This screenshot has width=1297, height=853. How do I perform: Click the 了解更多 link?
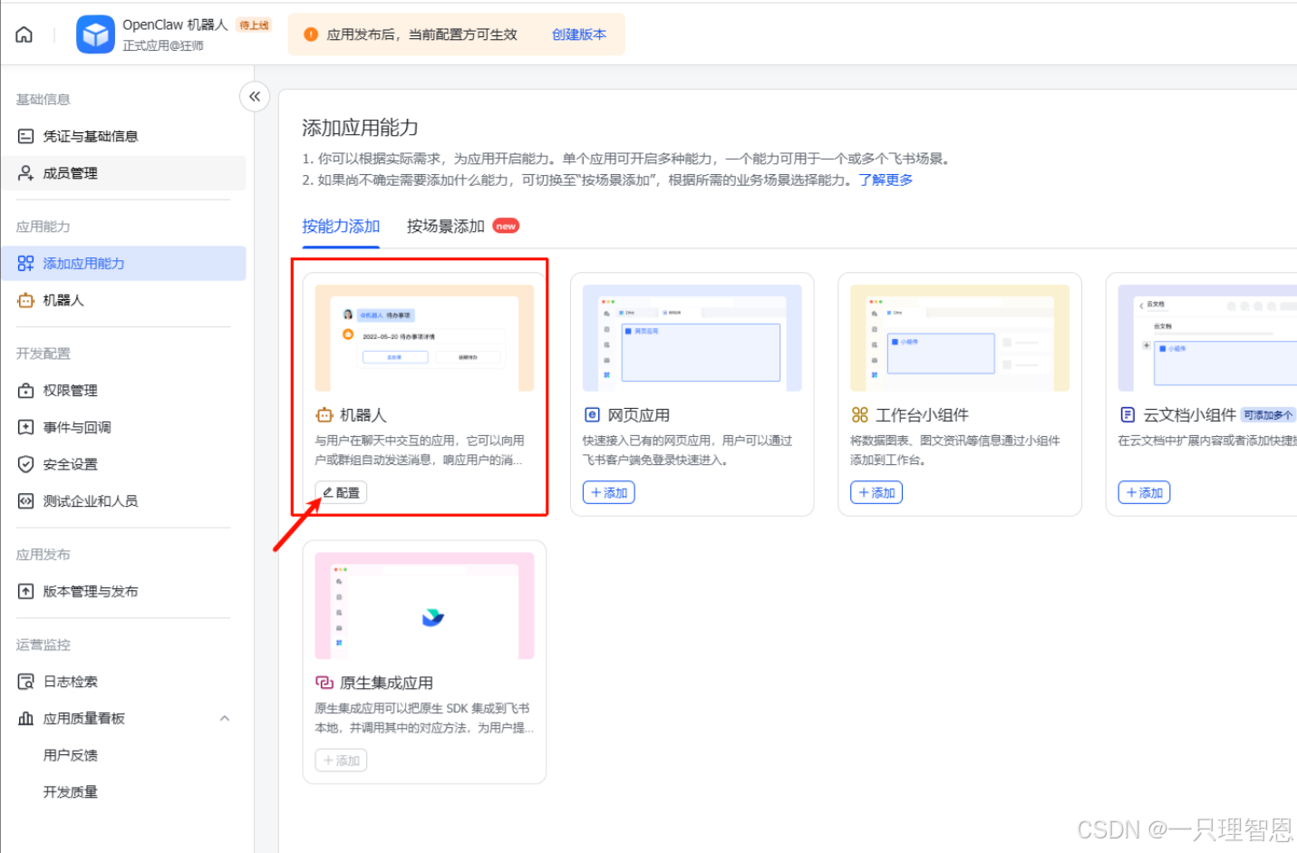pyautogui.click(x=886, y=179)
